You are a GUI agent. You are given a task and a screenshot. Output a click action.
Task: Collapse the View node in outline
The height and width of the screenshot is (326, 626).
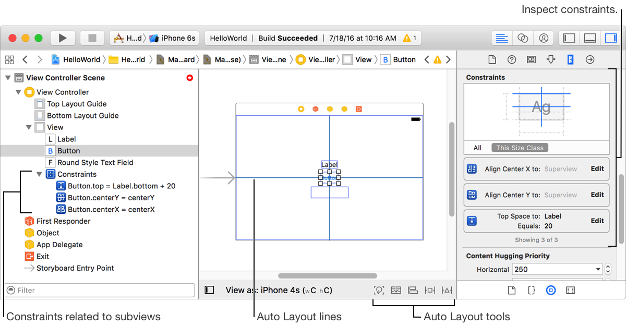(29, 127)
